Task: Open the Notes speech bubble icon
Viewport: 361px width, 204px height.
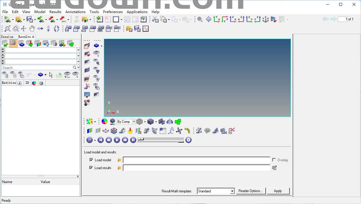Action: pyautogui.click(x=207, y=131)
